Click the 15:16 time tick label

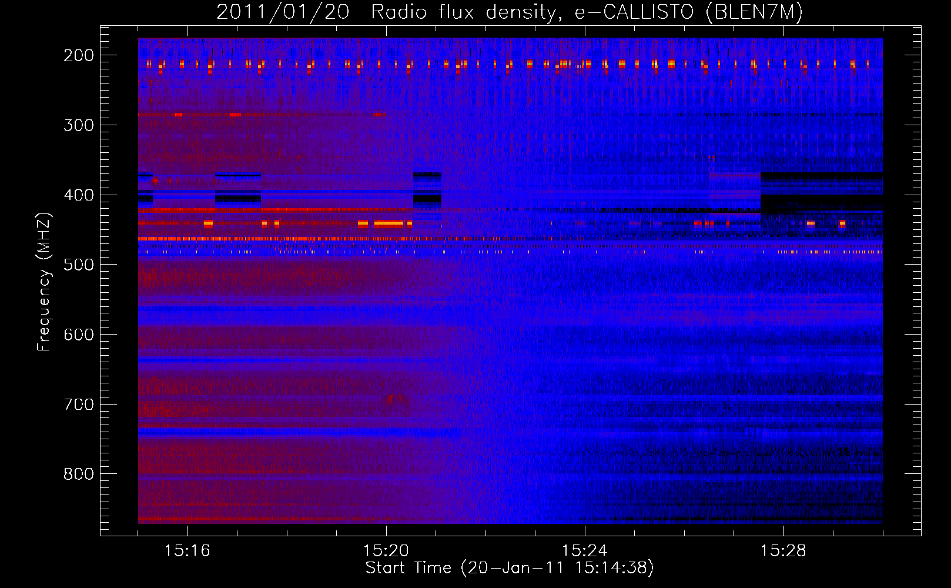pos(187,551)
